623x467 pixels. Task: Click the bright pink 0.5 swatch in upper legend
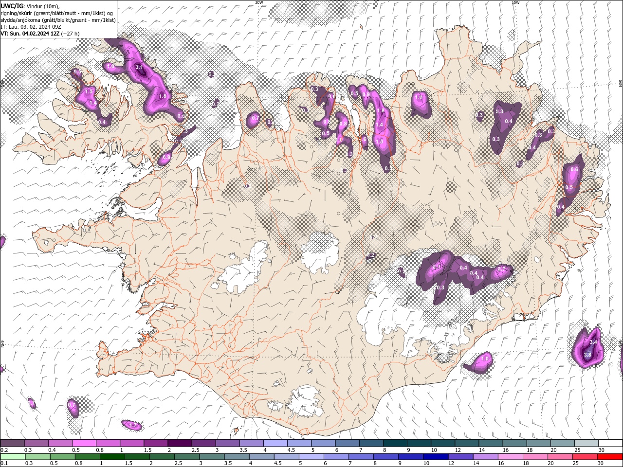pyautogui.click(x=84, y=443)
